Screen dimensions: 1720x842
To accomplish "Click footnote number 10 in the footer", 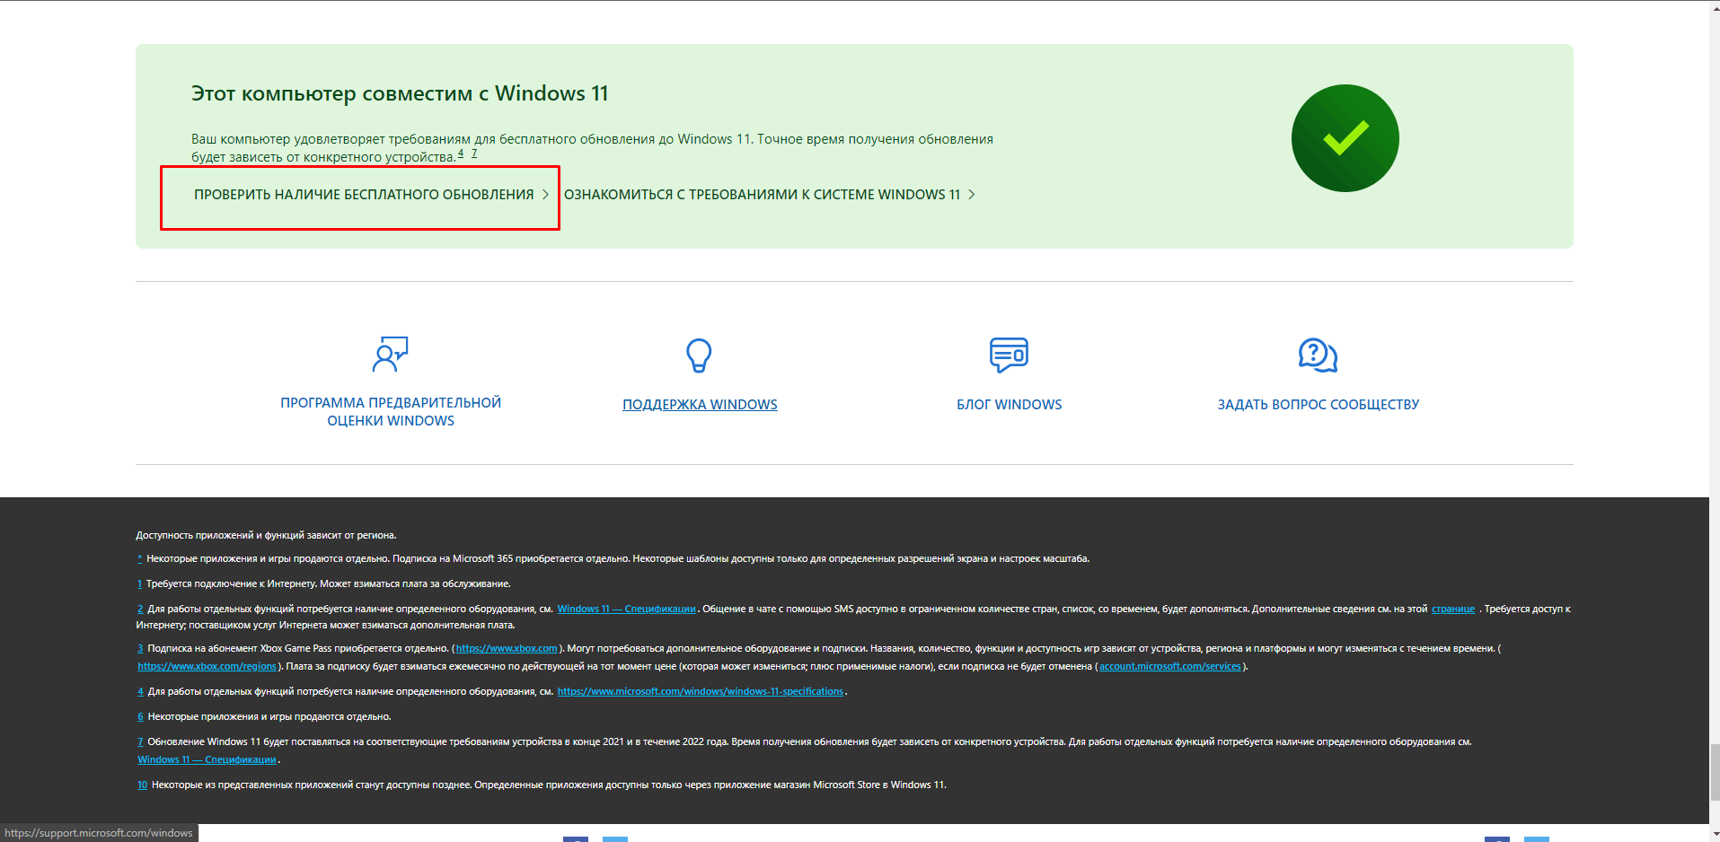I will point(142,785).
